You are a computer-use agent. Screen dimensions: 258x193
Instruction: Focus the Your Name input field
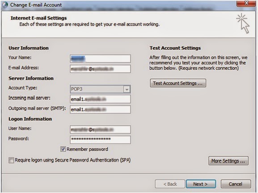100,59
